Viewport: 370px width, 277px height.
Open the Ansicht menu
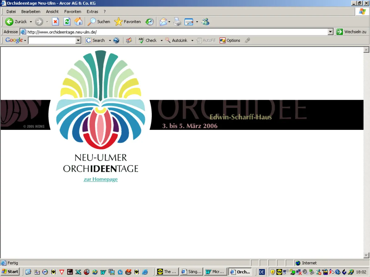(x=52, y=11)
